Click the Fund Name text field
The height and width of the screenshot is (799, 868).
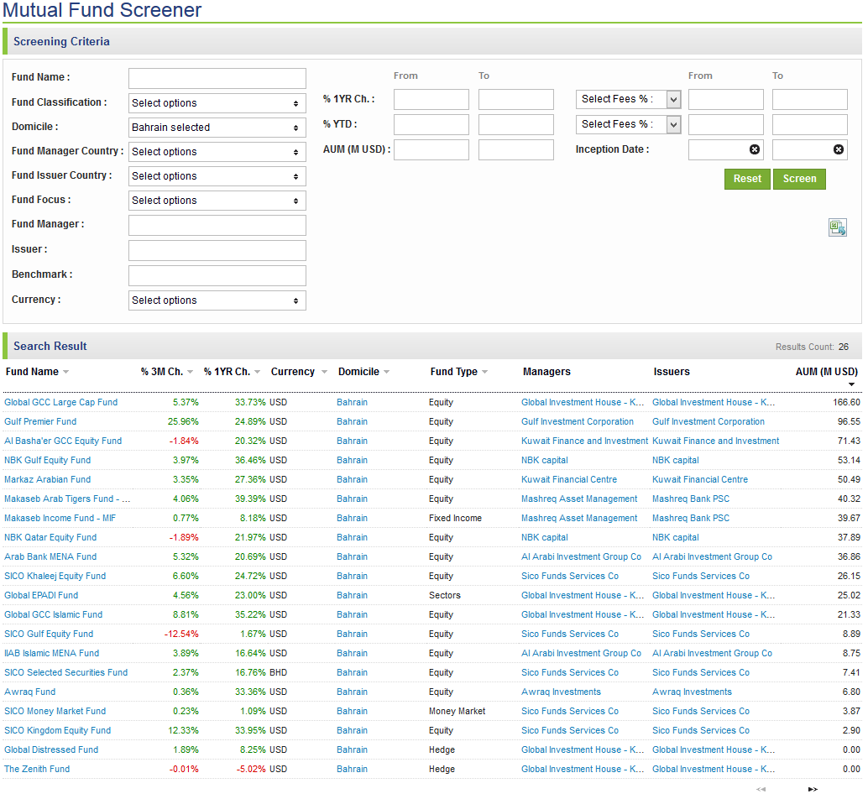pos(217,78)
